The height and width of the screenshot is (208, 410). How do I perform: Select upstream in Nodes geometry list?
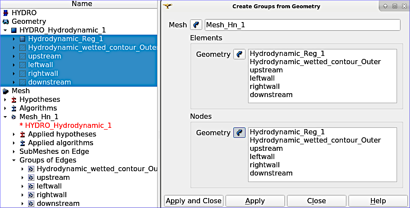click(x=266, y=149)
